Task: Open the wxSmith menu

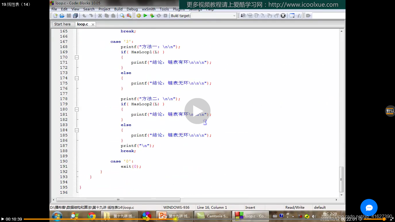Action: pyautogui.click(x=149, y=9)
